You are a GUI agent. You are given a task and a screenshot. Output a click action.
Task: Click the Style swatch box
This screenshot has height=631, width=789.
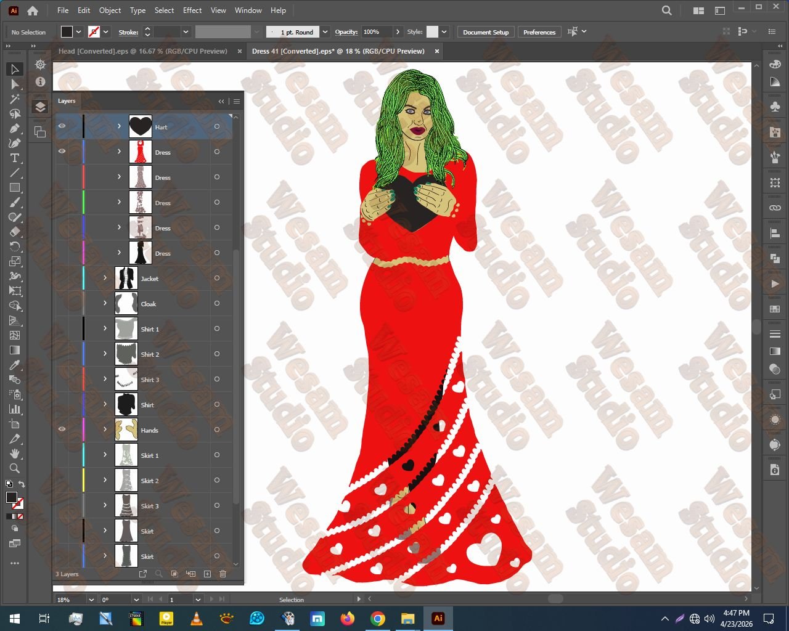432,32
